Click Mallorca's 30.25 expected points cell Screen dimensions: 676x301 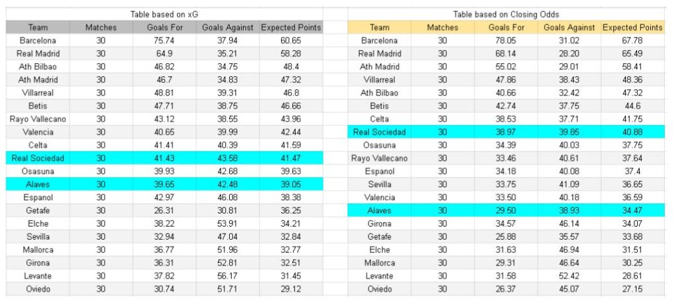pyautogui.click(x=632, y=262)
